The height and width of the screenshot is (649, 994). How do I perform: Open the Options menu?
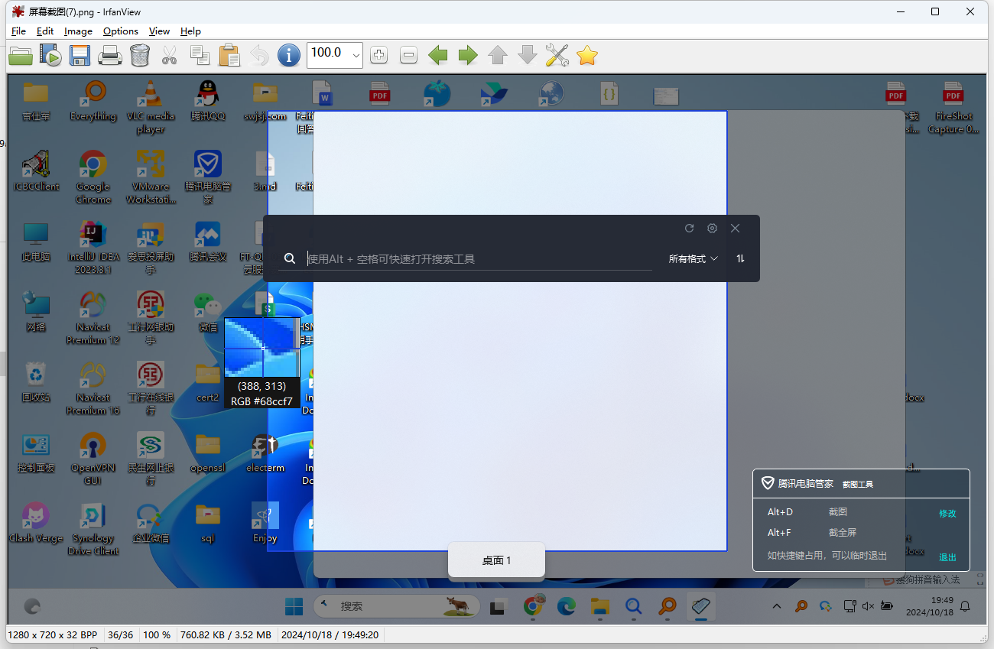(x=121, y=31)
